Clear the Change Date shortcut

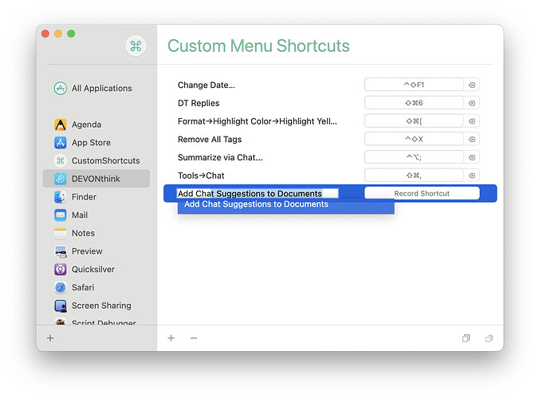[x=471, y=85]
